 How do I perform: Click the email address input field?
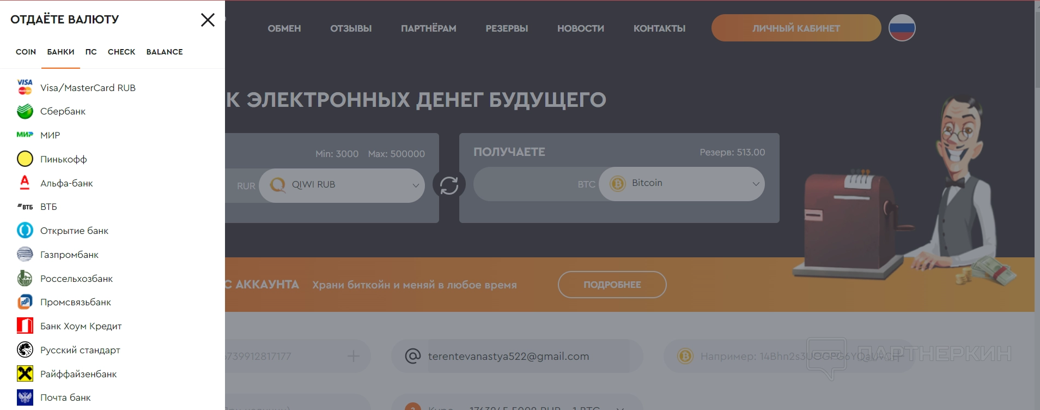(517, 356)
